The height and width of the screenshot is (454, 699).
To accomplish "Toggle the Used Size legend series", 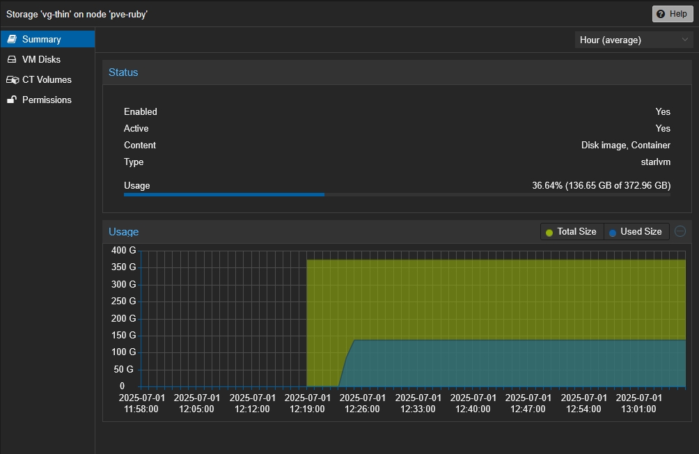I will tap(636, 231).
